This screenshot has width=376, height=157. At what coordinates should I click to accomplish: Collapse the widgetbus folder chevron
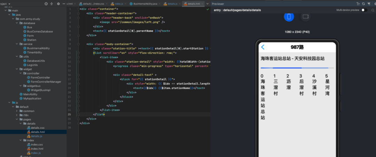(21, 86)
